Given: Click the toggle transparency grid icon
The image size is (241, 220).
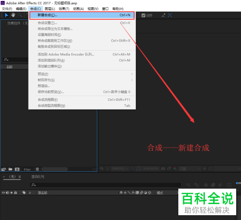Looking at the screenshot, I should click(210, 168).
